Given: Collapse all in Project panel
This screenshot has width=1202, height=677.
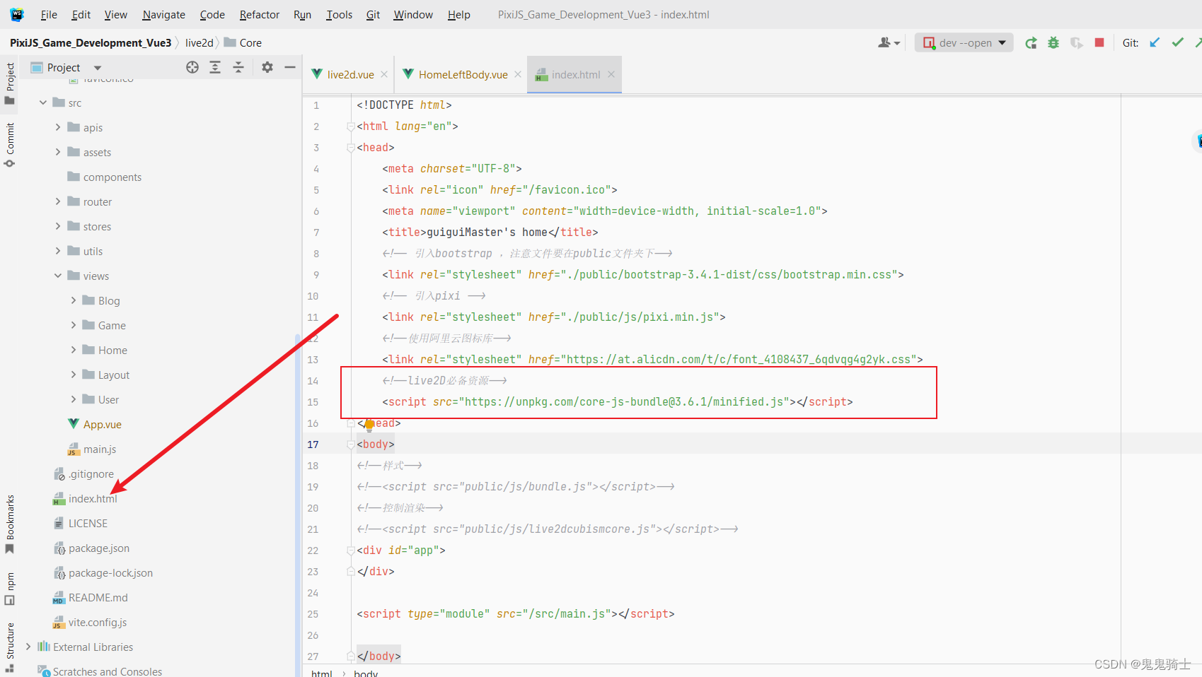Looking at the screenshot, I should pos(238,67).
